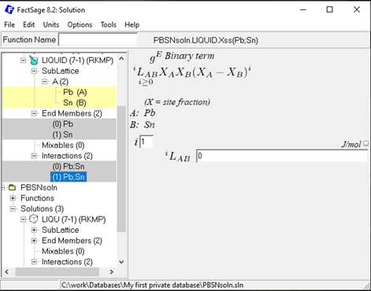Viewport: 371px width, 291px height.
Task: Collapse the lower Interactions (2) node under LIQU
Action: (34, 262)
